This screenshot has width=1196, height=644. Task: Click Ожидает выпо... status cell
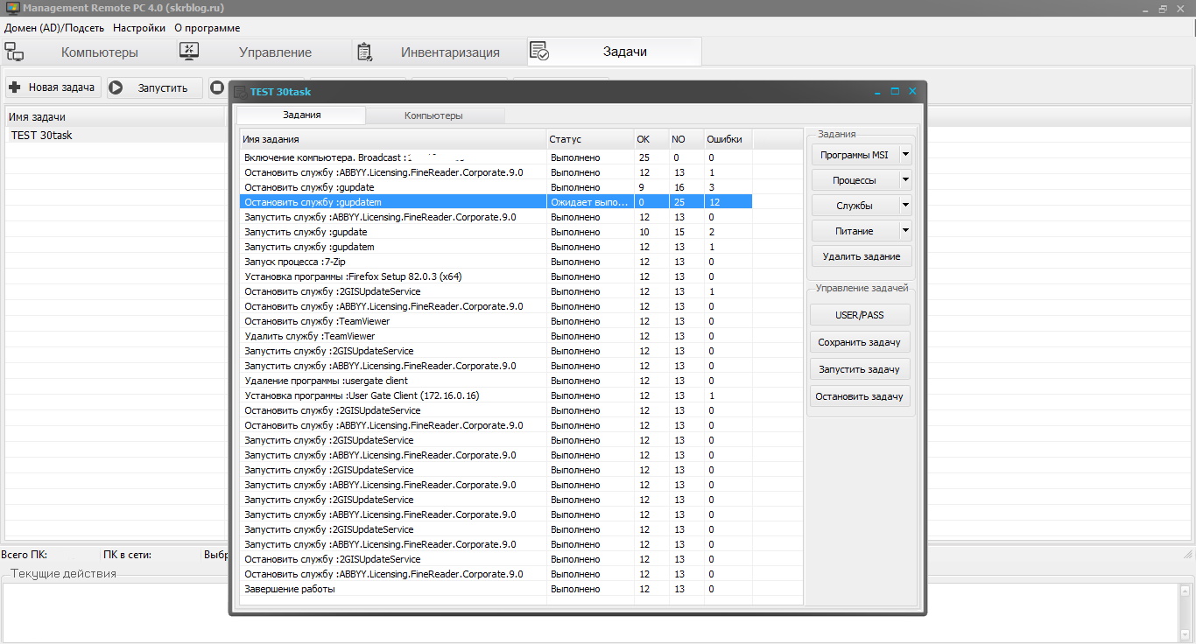pos(590,202)
